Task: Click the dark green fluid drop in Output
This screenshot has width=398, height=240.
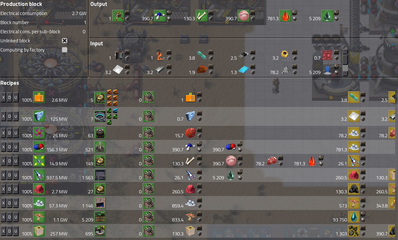Action: tap(327, 16)
